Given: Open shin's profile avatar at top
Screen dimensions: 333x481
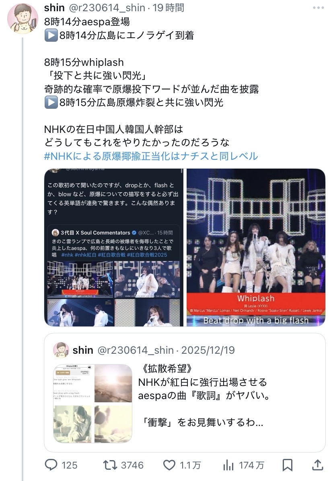Looking at the screenshot, I should (x=23, y=19).
